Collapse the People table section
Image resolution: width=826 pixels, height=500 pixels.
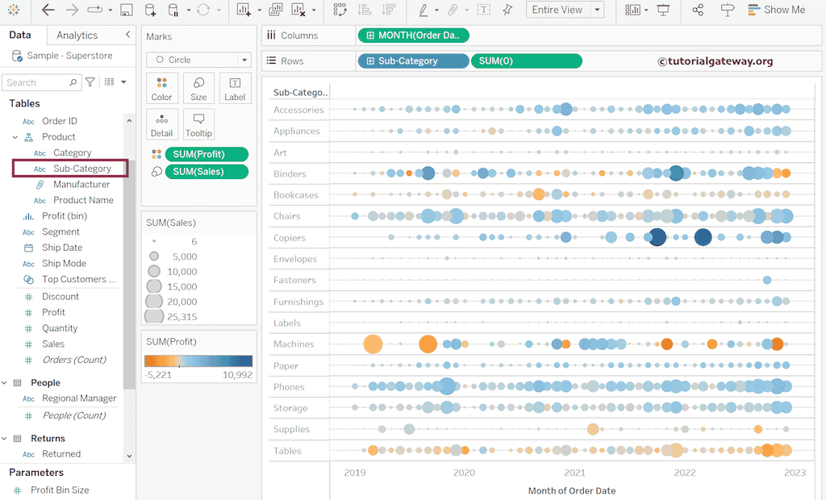4,383
